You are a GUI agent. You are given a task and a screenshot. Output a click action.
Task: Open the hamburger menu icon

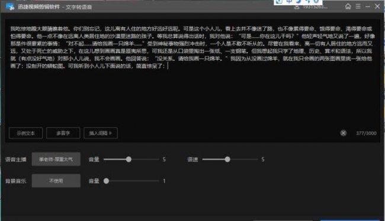358,6
